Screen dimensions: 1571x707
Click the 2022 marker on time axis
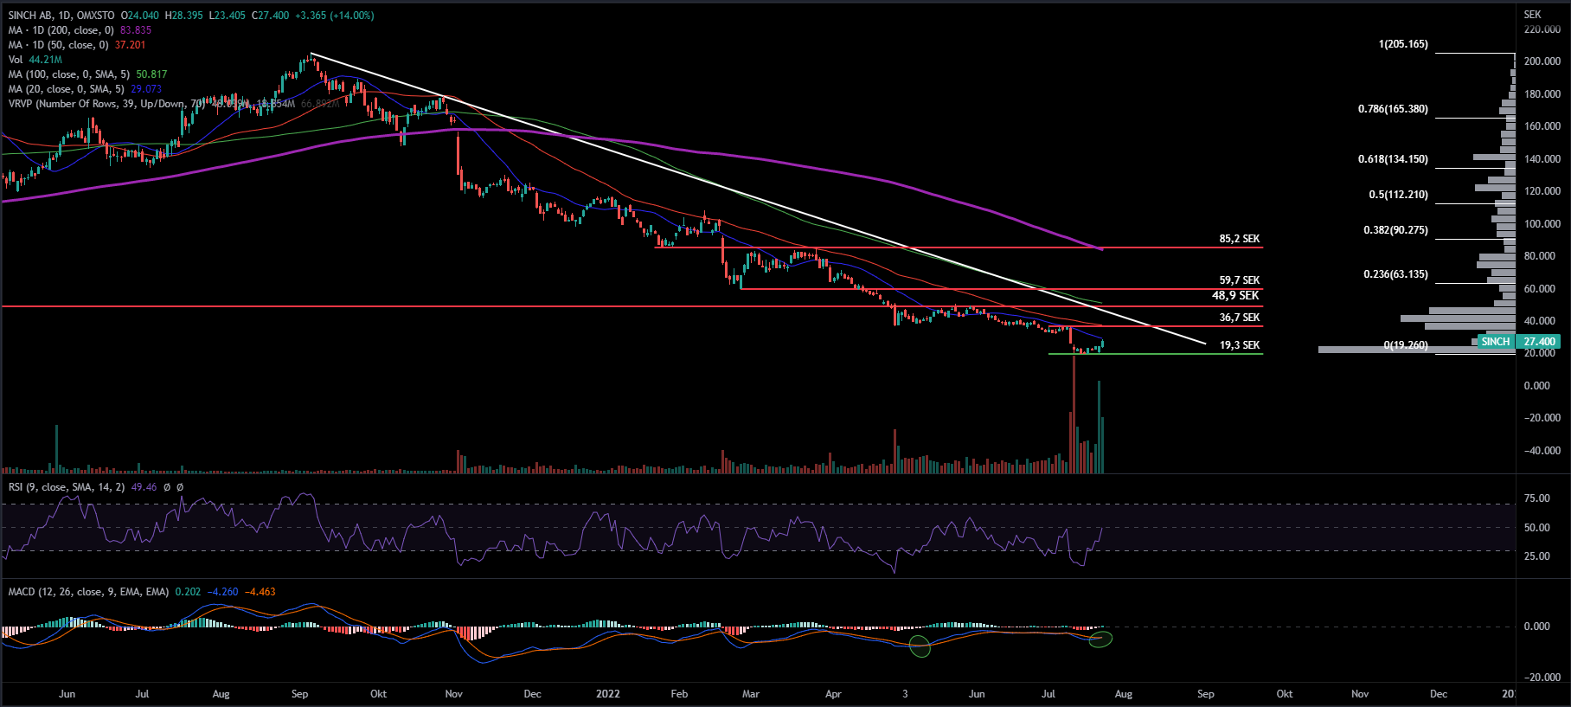[608, 694]
